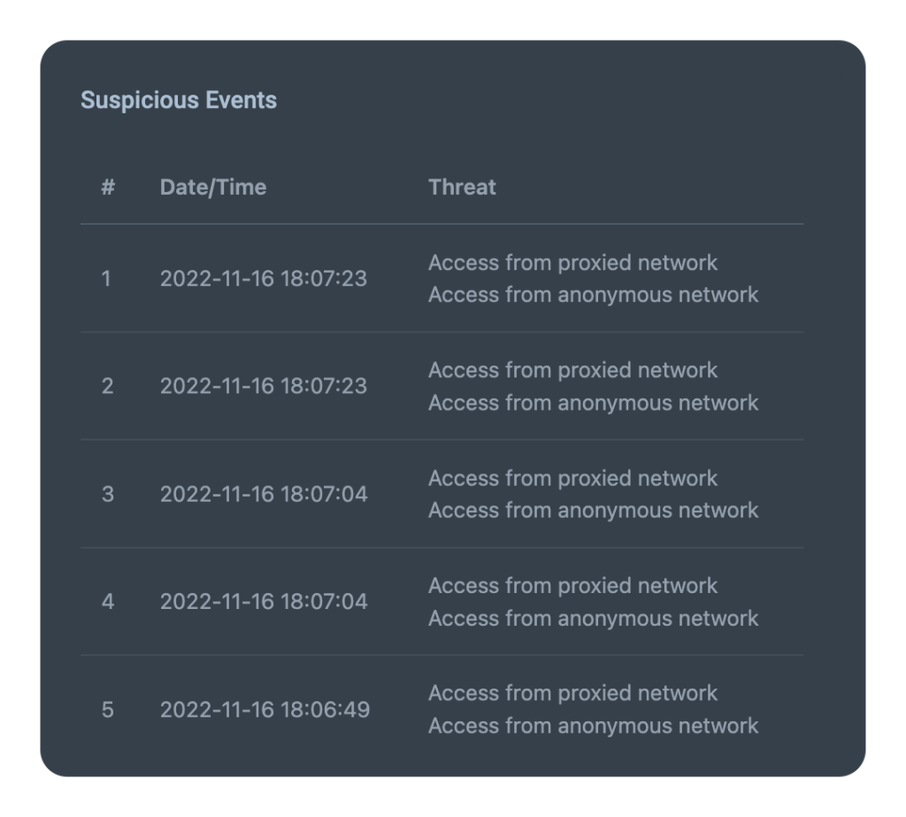Screen dimensions: 906x817
Task: Pick the row number 4 cell
Action: click(107, 602)
